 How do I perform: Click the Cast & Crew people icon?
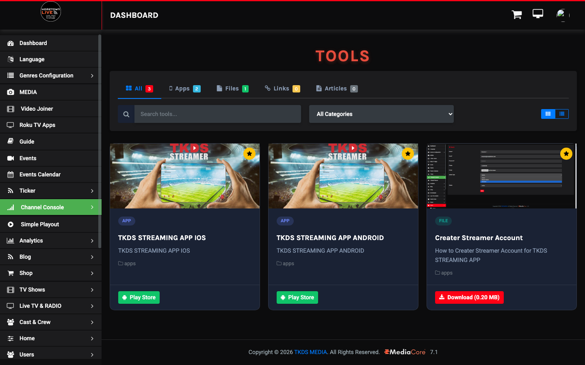click(x=11, y=322)
